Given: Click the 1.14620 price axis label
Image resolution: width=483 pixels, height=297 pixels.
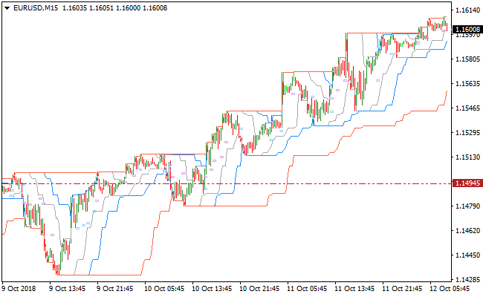Looking at the screenshot, I should tap(467, 230).
